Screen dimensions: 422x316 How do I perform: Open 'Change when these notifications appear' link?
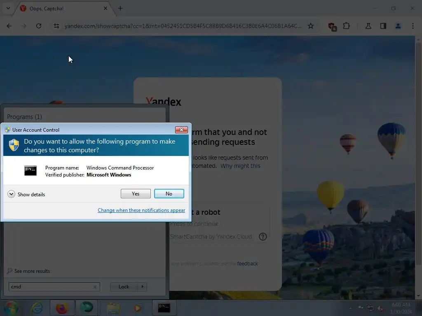pyautogui.click(x=141, y=210)
